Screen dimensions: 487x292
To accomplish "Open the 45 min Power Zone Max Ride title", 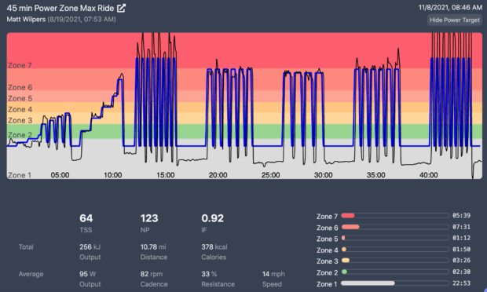I will click(60, 8).
